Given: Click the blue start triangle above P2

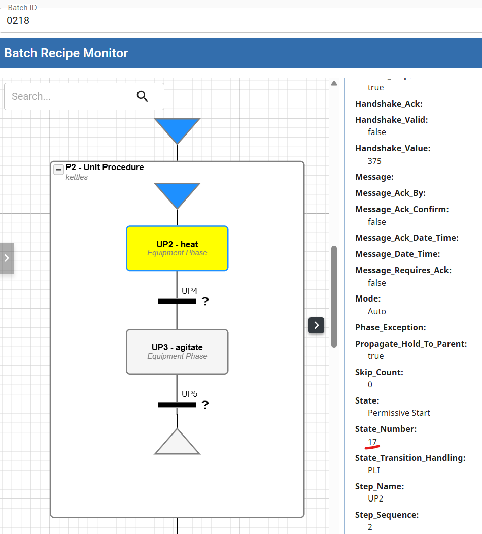Looking at the screenshot, I should [177, 129].
